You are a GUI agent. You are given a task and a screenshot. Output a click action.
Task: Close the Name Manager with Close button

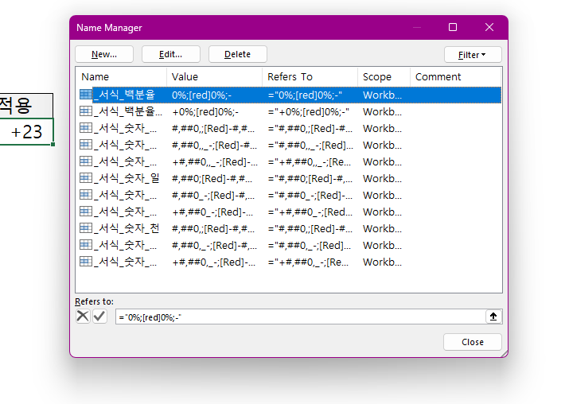point(473,342)
